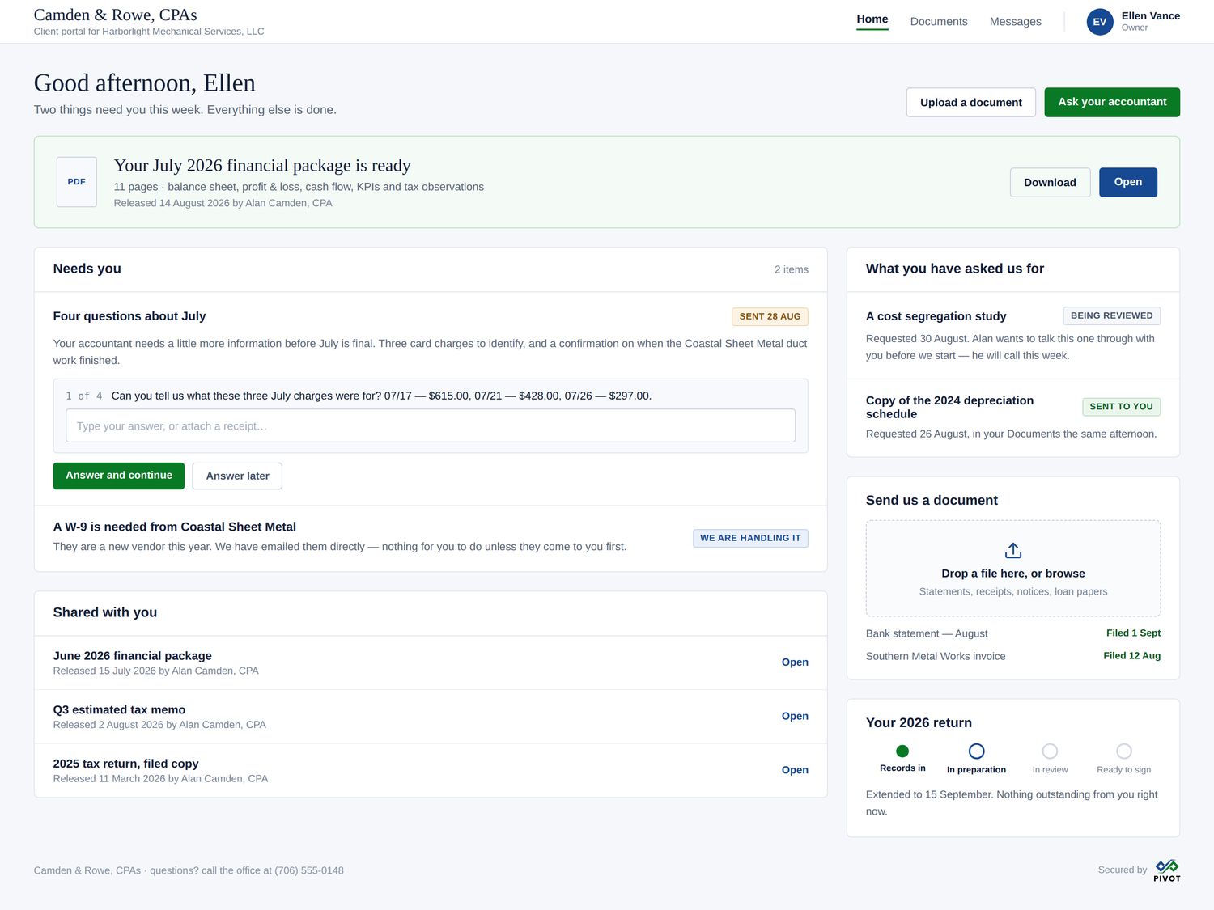Download the July 2026 financial package
Image resolution: width=1214 pixels, height=910 pixels.
click(x=1050, y=183)
